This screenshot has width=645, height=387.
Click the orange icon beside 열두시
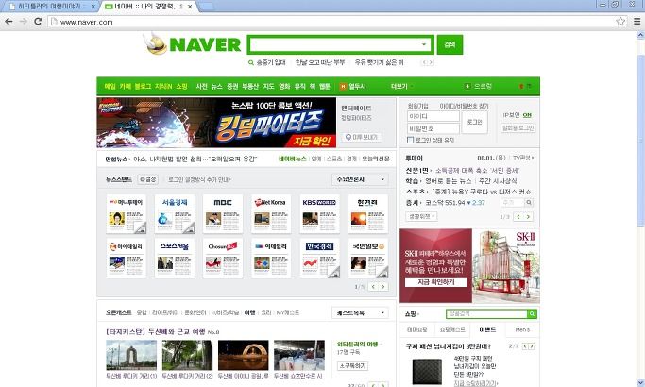(x=343, y=86)
